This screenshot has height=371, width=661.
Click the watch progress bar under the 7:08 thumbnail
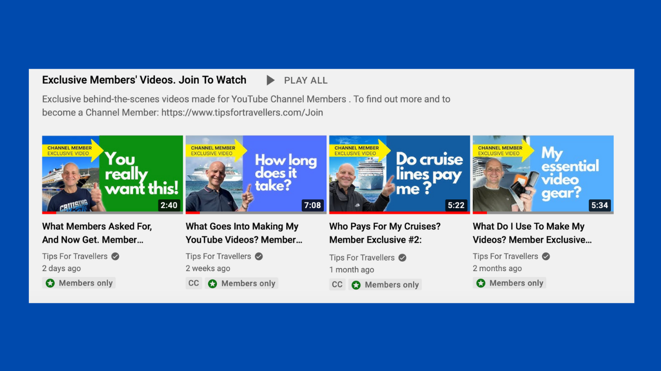point(256,212)
